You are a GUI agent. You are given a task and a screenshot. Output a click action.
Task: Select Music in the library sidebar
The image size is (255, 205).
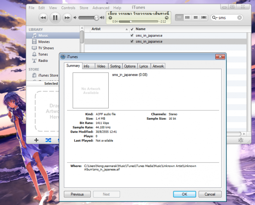click(x=53, y=36)
